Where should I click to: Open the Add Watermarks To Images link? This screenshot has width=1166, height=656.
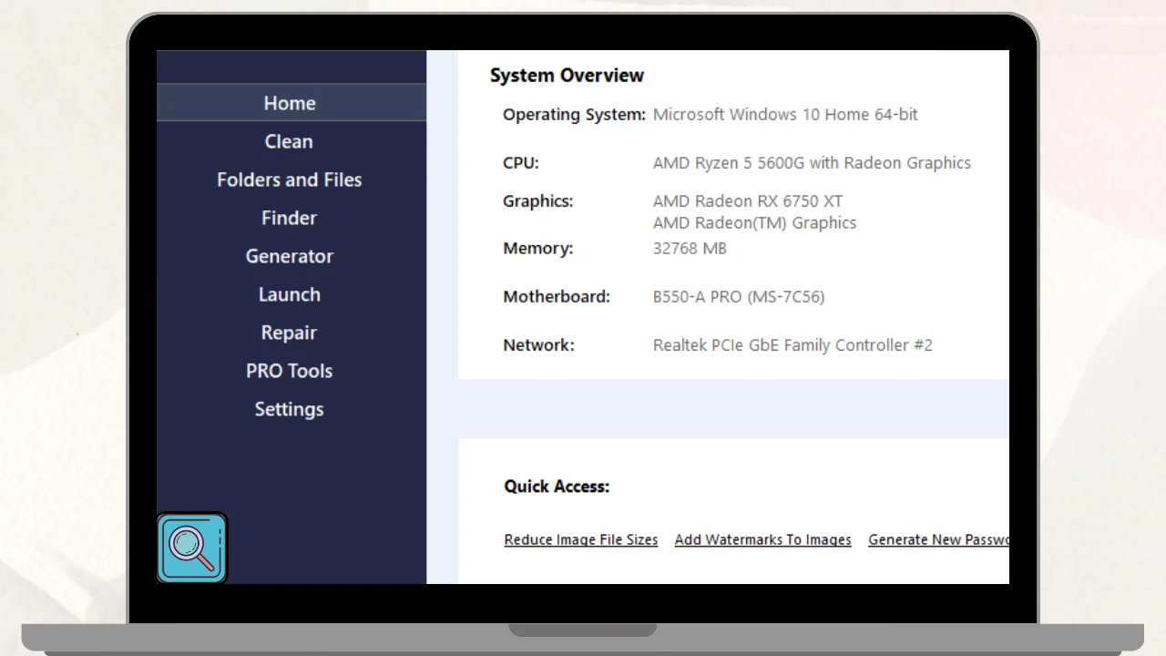click(762, 539)
